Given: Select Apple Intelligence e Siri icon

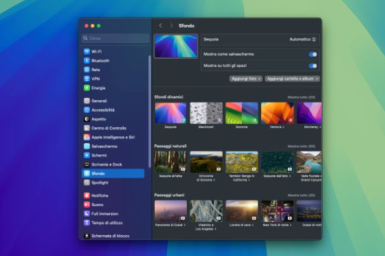Looking at the screenshot, I should (87, 137).
